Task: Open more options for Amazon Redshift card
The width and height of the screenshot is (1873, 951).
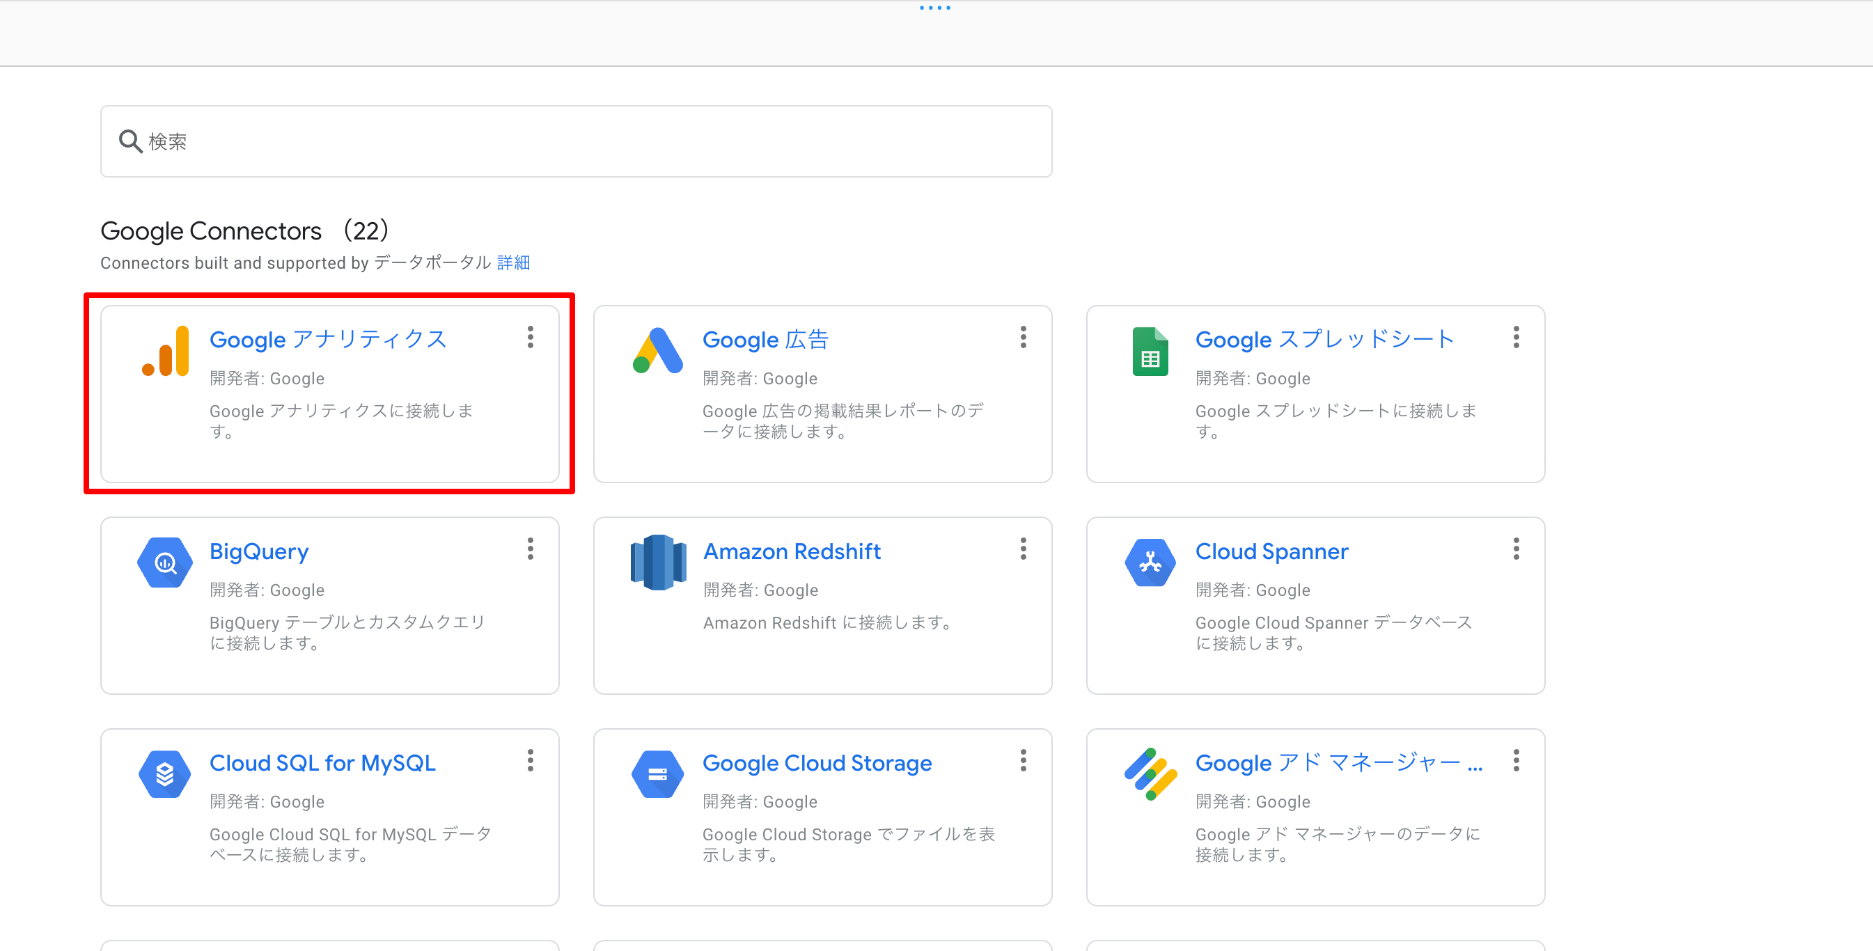Action: [x=1024, y=549]
